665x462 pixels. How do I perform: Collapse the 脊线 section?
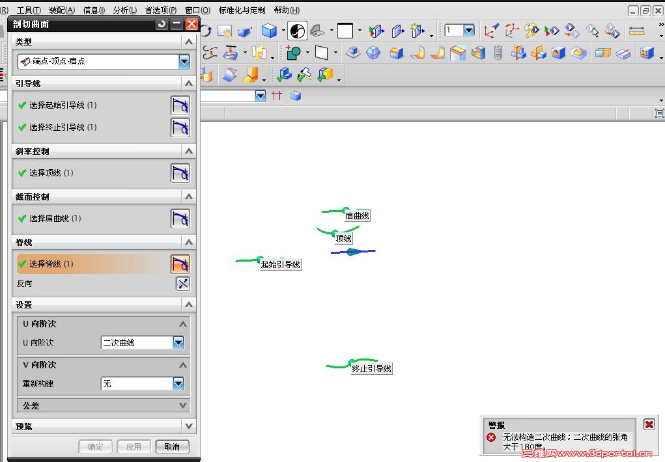[x=189, y=242]
